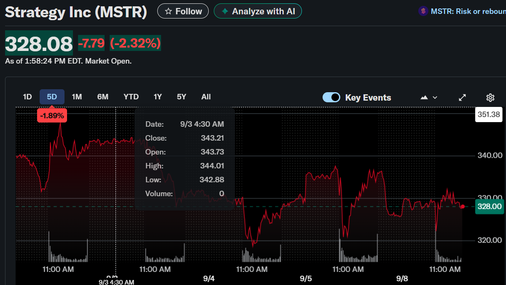Viewport: 506px width, 285px height.
Task: Click the 9/8 date axis label
Action: 402,279
